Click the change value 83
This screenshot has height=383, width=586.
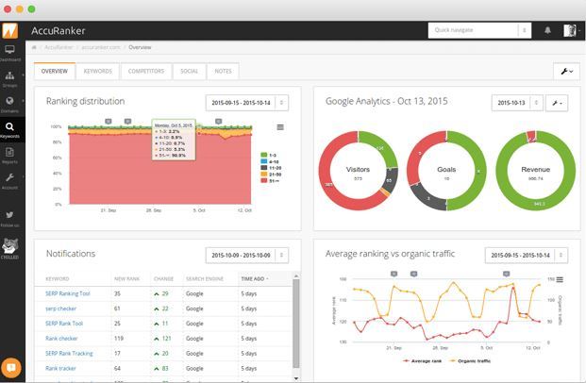click(165, 369)
